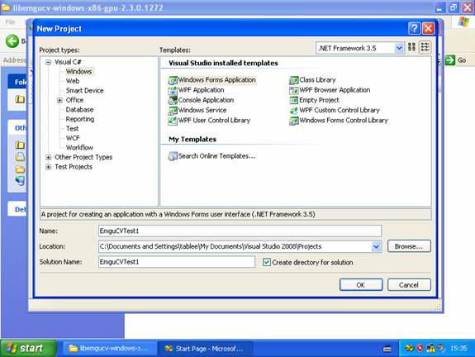Switch to Start Page - Microsoft taskbar item

click(205, 349)
